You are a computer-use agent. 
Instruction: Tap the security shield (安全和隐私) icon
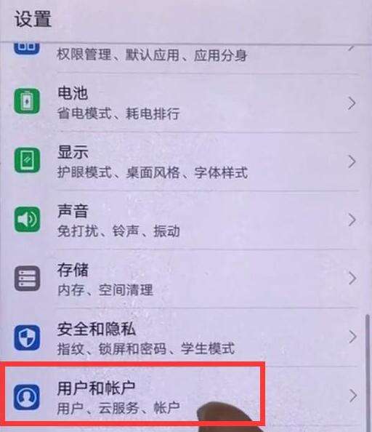[x=27, y=337]
